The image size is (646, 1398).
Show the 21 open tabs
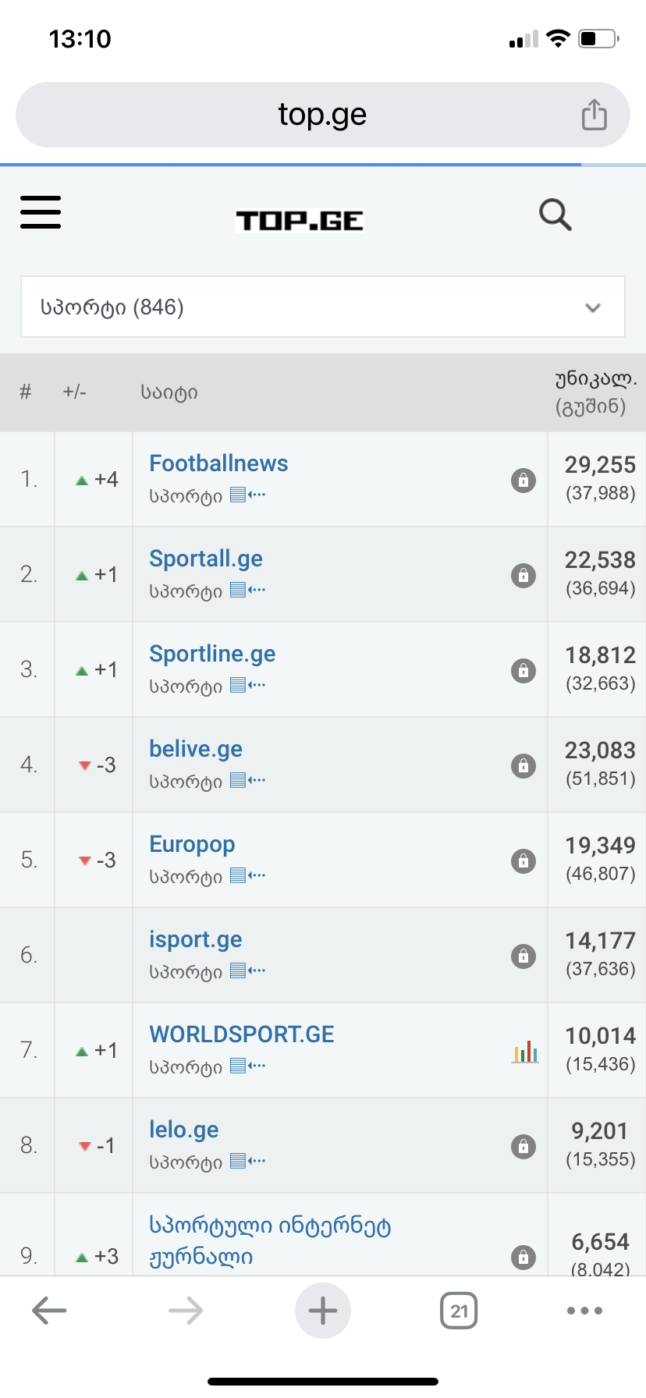[459, 1311]
